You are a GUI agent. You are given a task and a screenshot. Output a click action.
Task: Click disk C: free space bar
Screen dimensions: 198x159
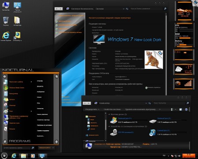click(133, 120)
